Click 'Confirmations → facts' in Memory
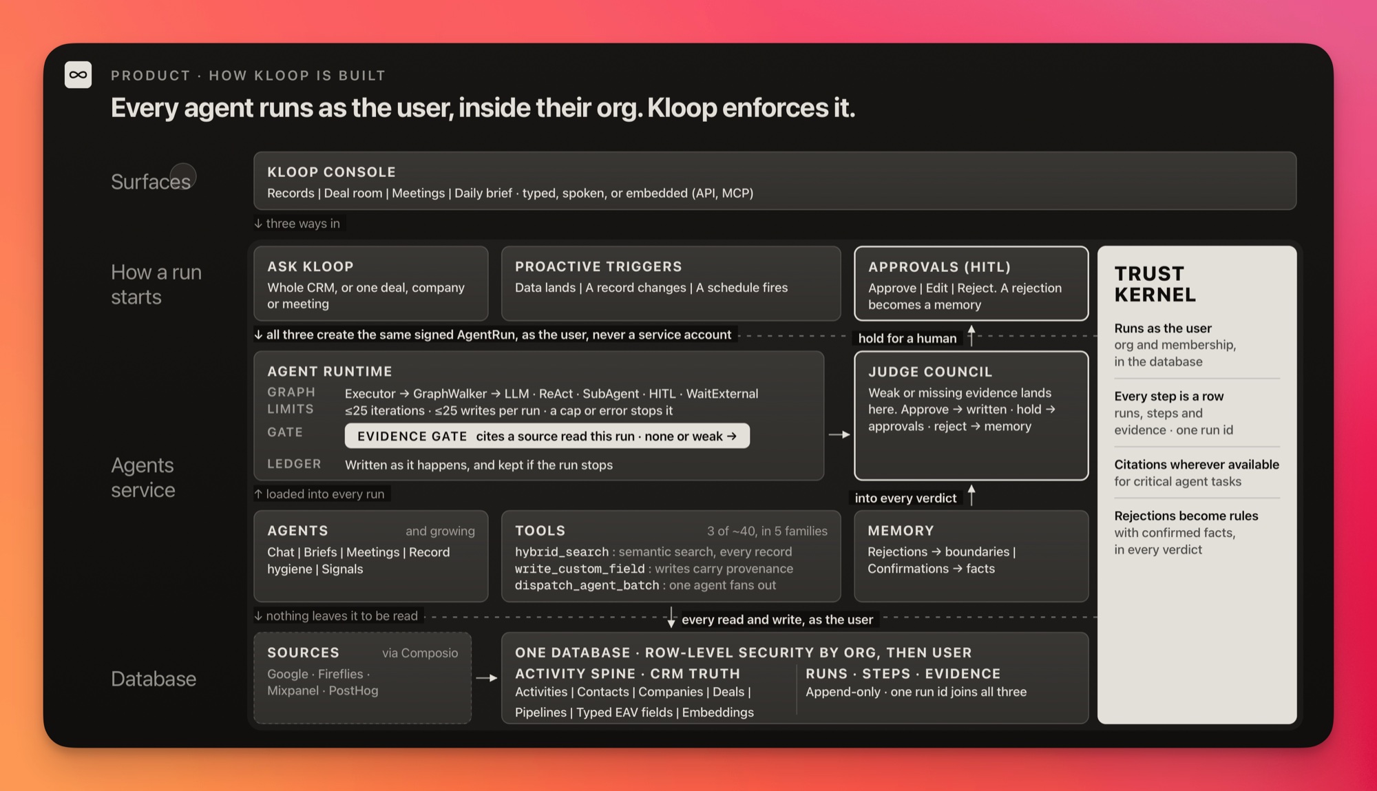This screenshot has width=1377, height=791. click(931, 569)
